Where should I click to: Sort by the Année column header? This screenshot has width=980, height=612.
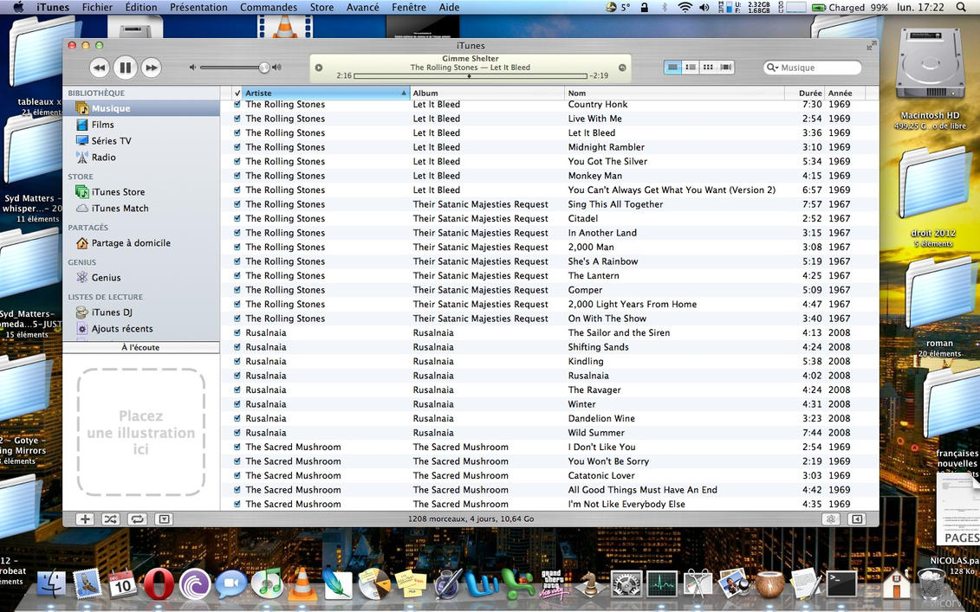coord(845,93)
